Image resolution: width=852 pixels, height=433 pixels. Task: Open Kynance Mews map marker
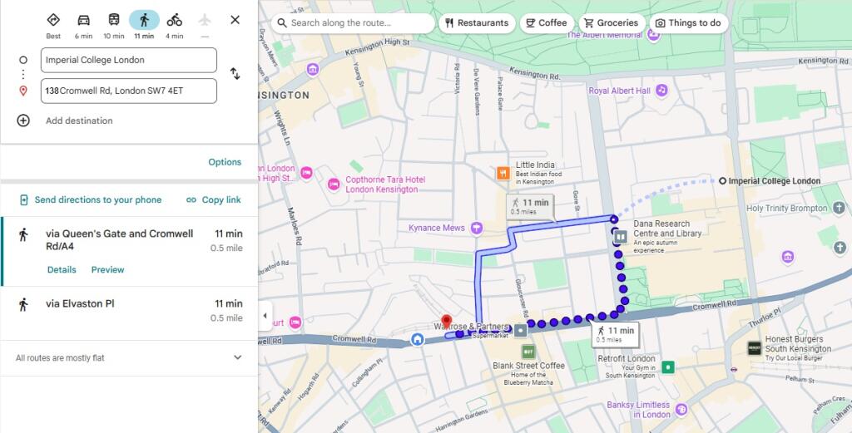tap(477, 228)
